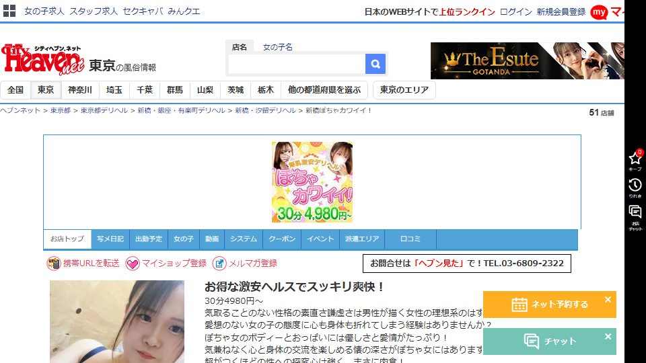Click the pink heart My Shop icon
The image size is (646, 363).
133,264
